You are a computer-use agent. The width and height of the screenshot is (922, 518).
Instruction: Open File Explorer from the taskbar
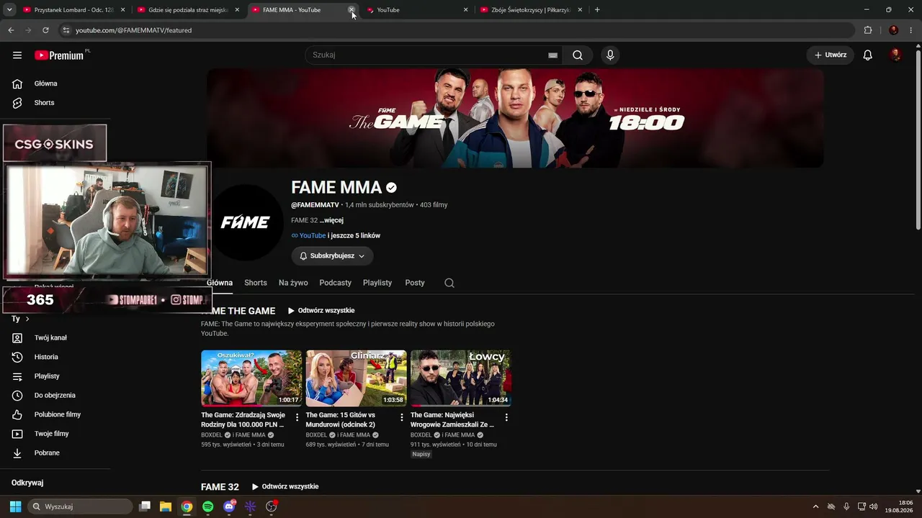(x=166, y=506)
